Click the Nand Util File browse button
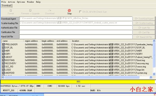The width and height of the screenshot is (156, 96). tap(144, 37)
